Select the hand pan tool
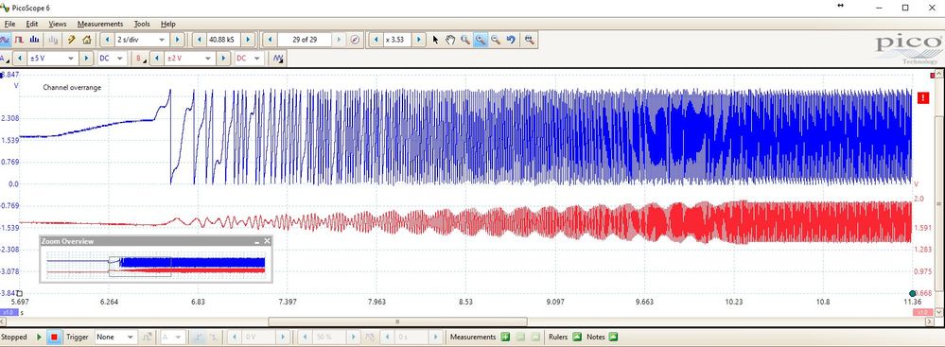945x347 pixels. [450, 40]
